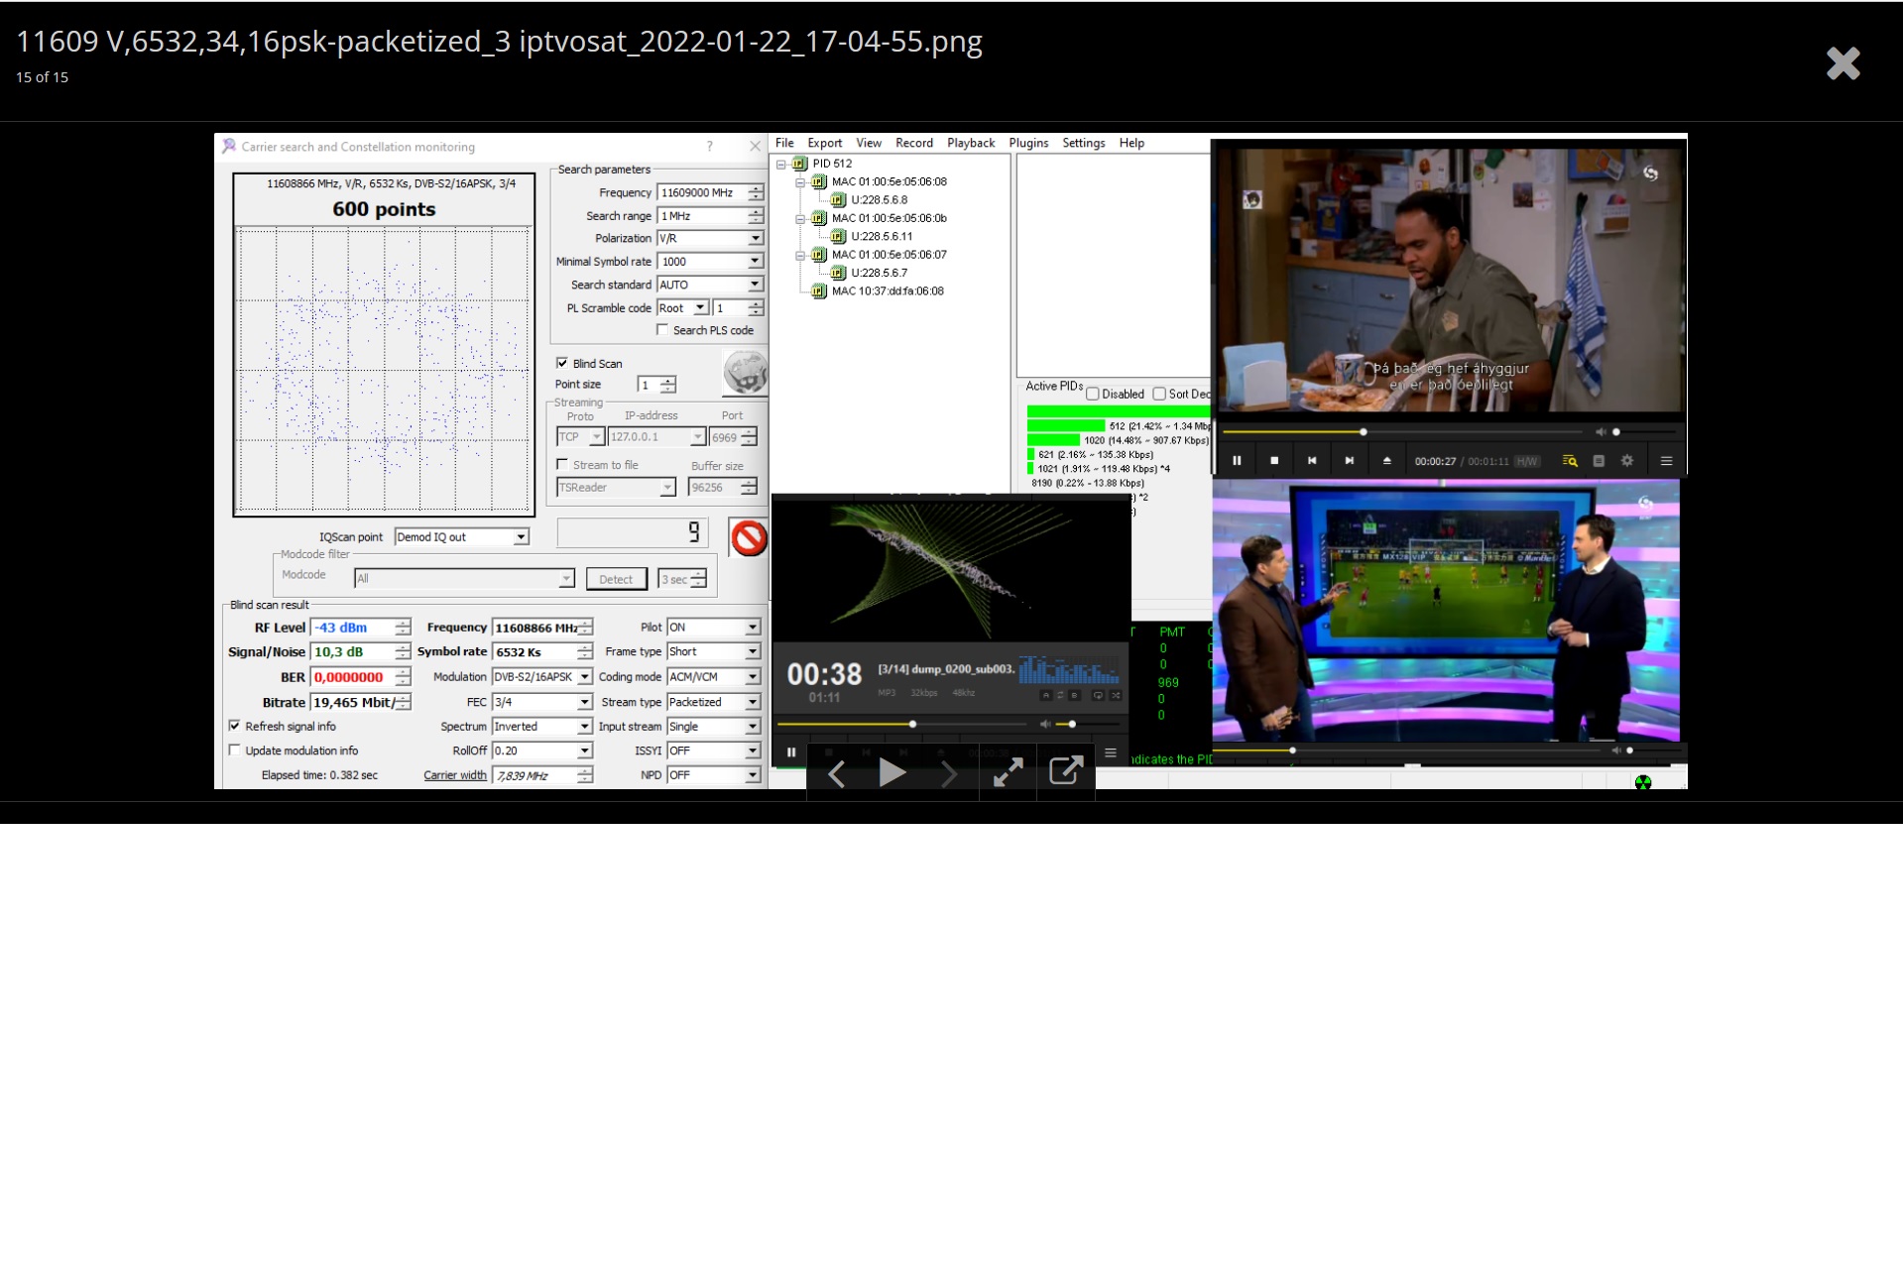Mute volume in bottom football video player
Viewport: 1903px width, 1273px height.
tap(1615, 751)
